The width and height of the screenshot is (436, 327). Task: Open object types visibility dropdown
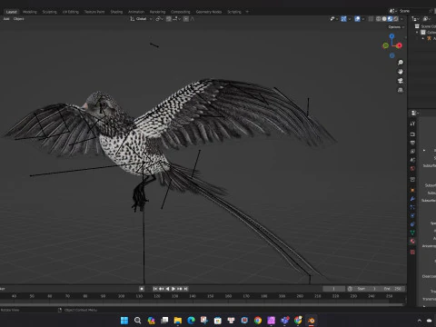333,19
